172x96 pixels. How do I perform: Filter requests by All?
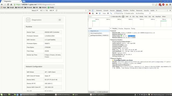pyautogui.click(x=123, y=17)
